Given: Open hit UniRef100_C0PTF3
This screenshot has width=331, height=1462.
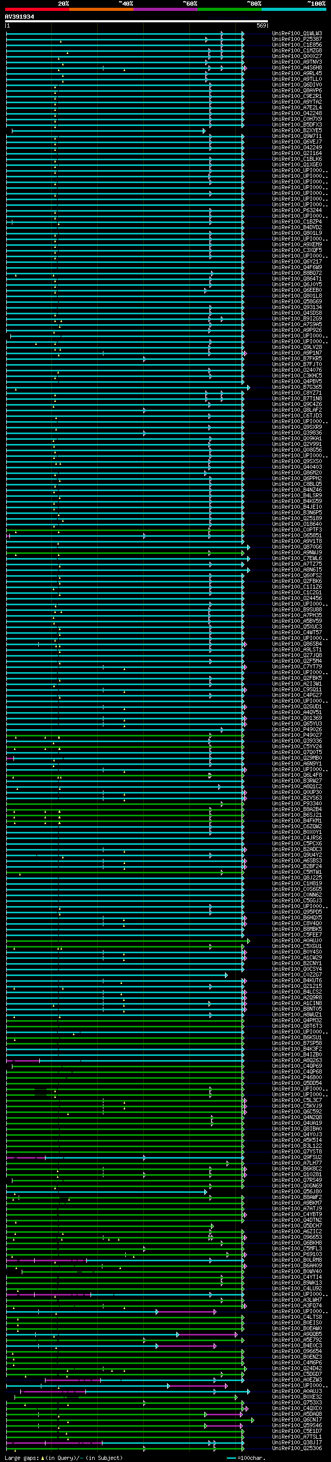Looking at the screenshot, I should tap(297, 530).
